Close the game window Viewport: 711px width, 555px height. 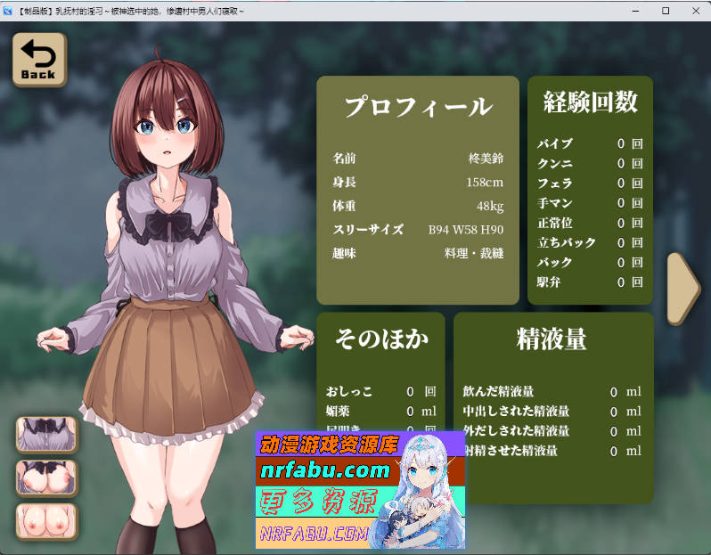(x=695, y=11)
